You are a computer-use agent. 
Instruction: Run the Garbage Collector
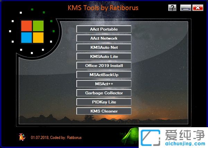(x=104, y=93)
